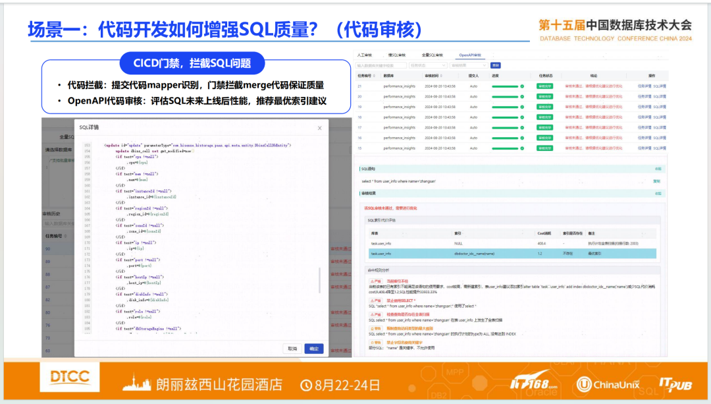This screenshot has height=404, width=711.
Task: Click the green check icon in row 19
Action: pos(522,107)
